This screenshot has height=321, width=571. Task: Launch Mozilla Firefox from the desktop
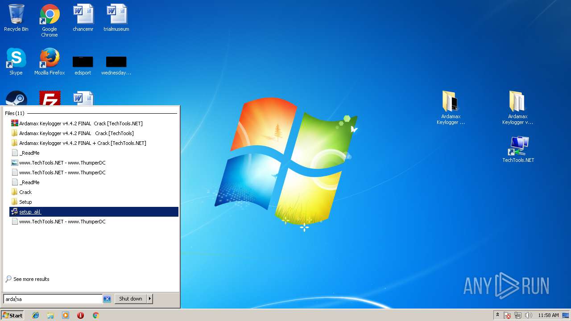pyautogui.click(x=50, y=62)
